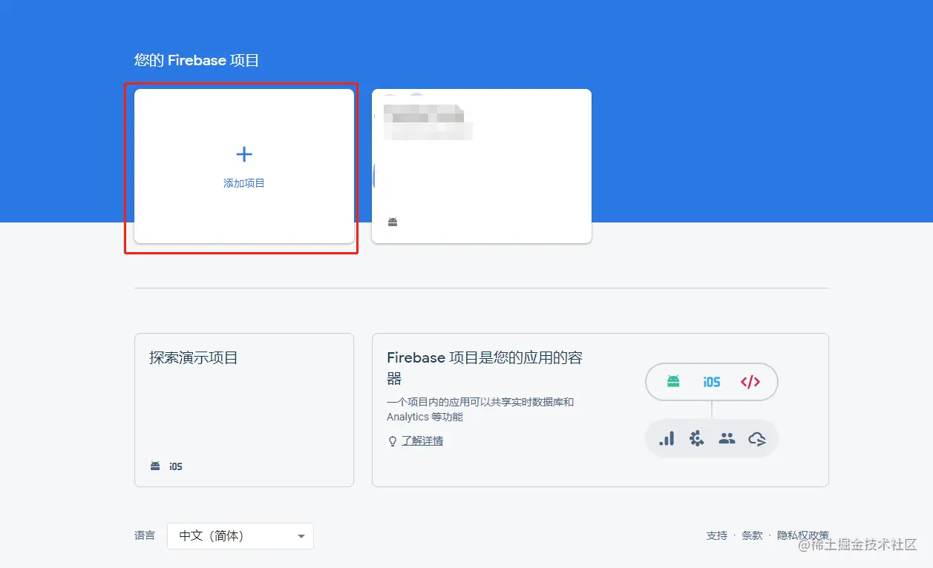Image resolution: width=933 pixels, height=568 pixels.
Task: Click the red </> web platform icon
Action: [750, 381]
